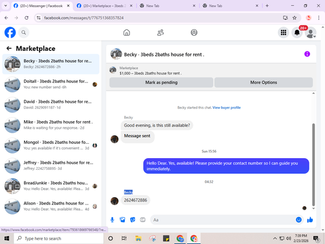Switch to the Messenger | Facebook tab
The height and width of the screenshot is (244, 325).
point(41,6)
